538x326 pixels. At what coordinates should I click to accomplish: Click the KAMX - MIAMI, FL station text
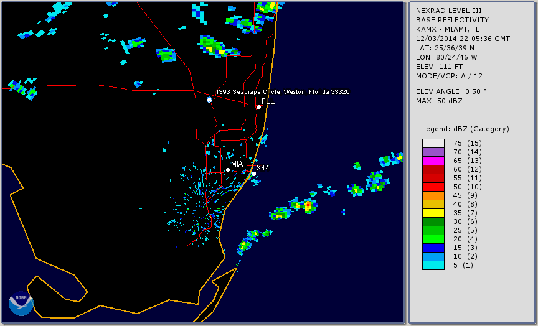448,29
